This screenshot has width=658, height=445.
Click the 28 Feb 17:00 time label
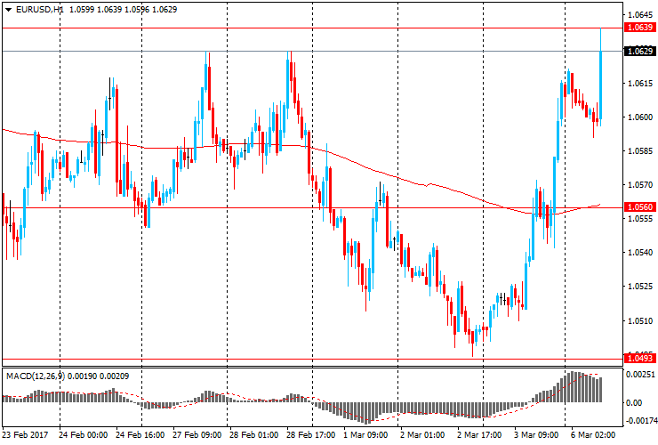point(311,435)
